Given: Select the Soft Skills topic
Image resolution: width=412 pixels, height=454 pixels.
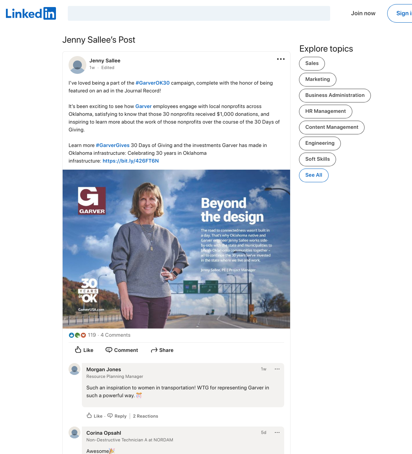Looking at the screenshot, I should pos(318,159).
